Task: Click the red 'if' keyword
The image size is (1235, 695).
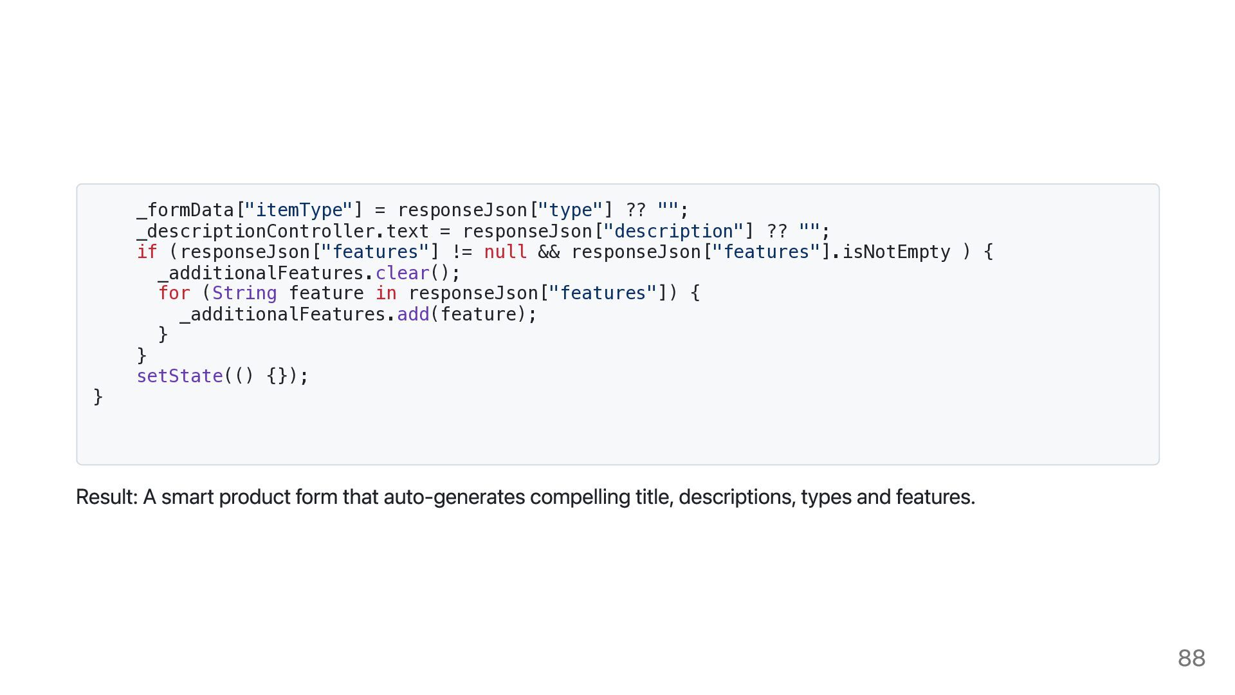Action: [x=147, y=252]
